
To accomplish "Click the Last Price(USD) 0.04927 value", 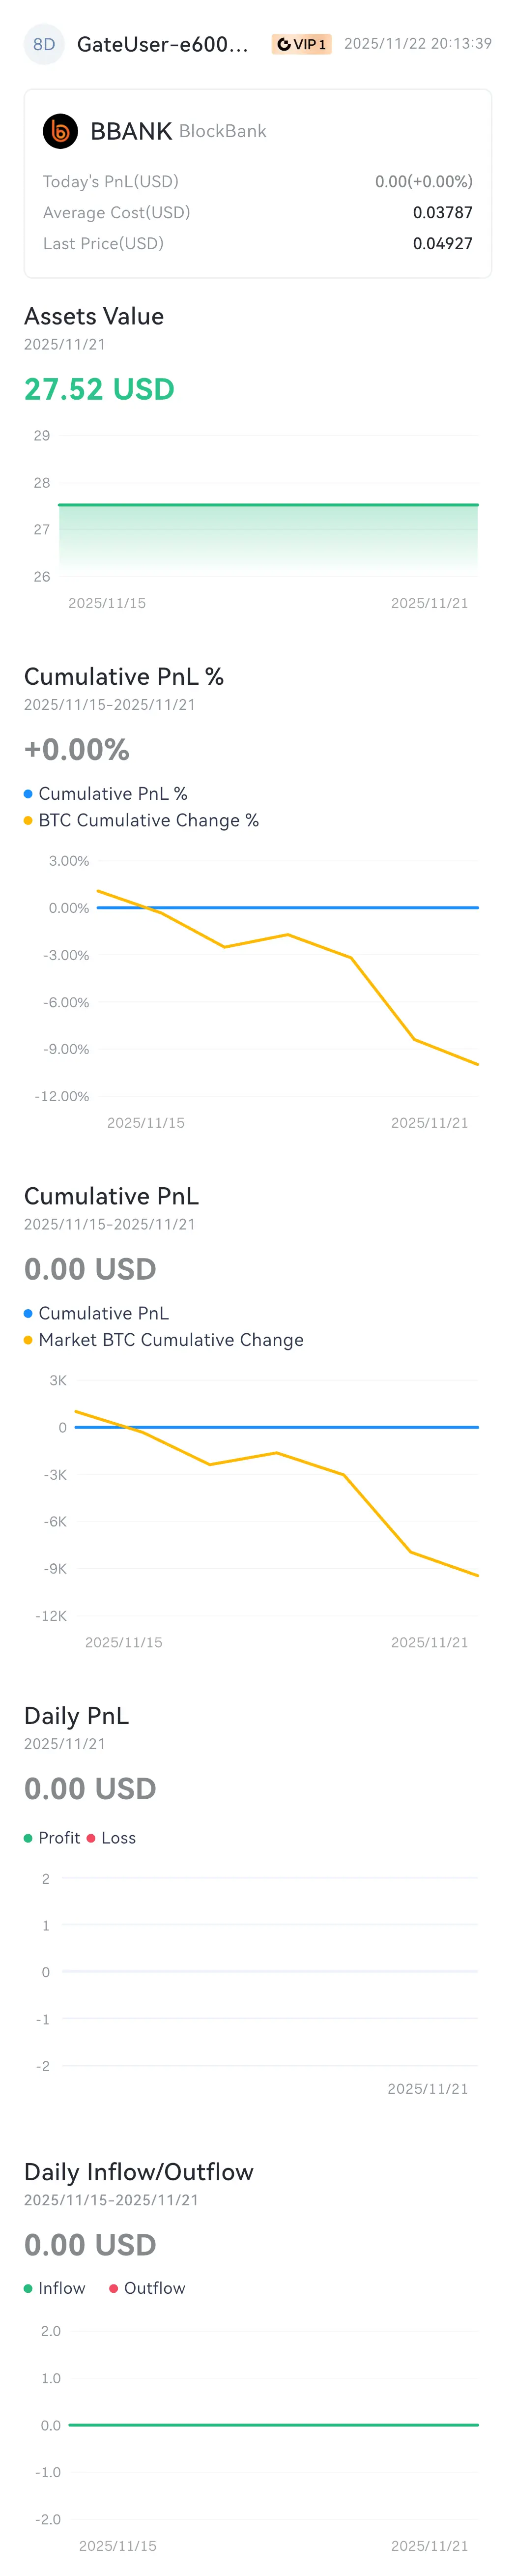I will tap(443, 243).
